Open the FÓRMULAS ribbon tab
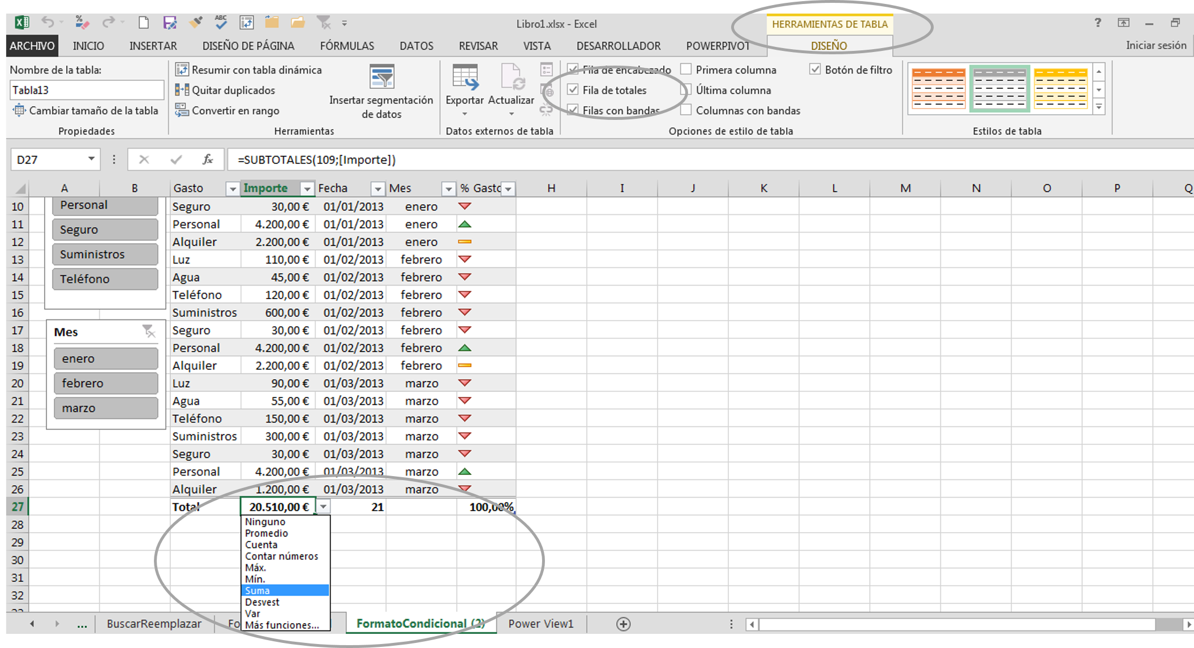 tap(346, 46)
